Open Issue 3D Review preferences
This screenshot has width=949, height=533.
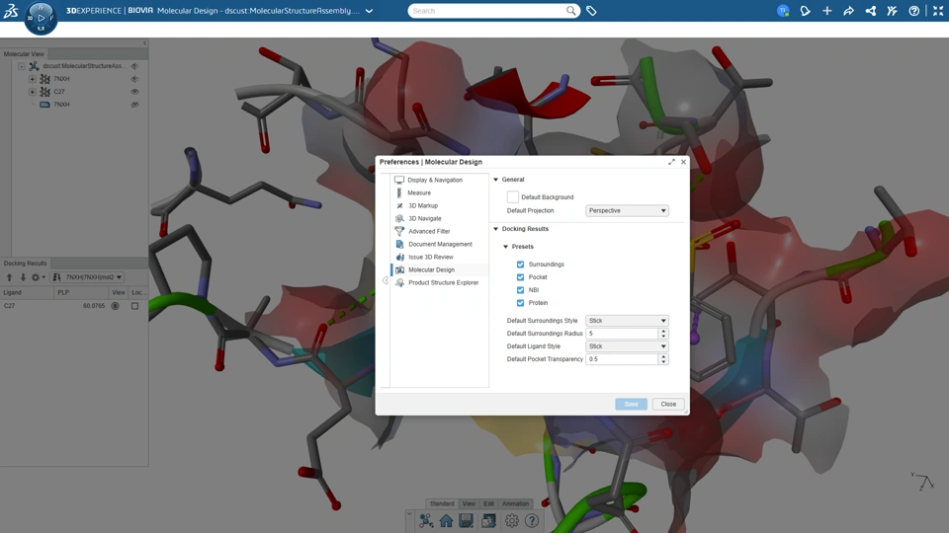430,257
